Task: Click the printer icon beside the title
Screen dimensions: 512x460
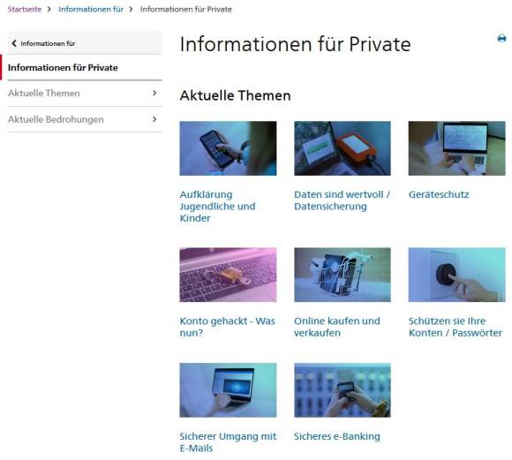Action: (501, 38)
